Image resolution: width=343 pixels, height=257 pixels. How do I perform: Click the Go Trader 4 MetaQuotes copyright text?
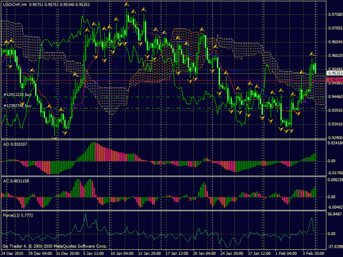point(55,246)
